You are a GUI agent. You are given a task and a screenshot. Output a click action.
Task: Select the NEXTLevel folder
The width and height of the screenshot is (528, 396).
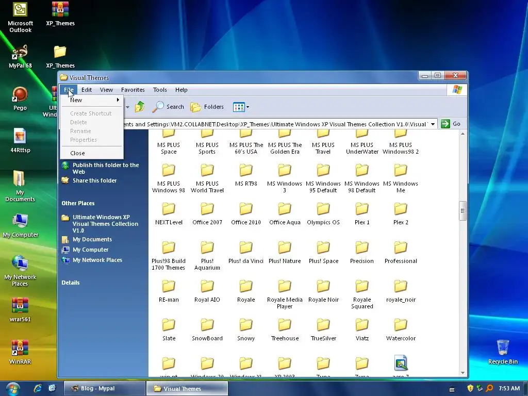(x=169, y=214)
